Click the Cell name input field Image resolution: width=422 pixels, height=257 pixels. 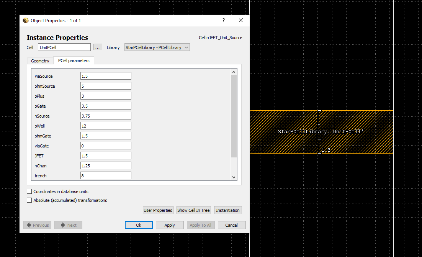click(x=64, y=47)
